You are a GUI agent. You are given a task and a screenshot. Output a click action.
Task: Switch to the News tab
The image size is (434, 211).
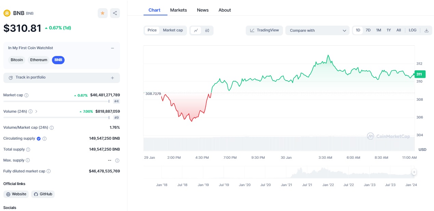click(203, 10)
